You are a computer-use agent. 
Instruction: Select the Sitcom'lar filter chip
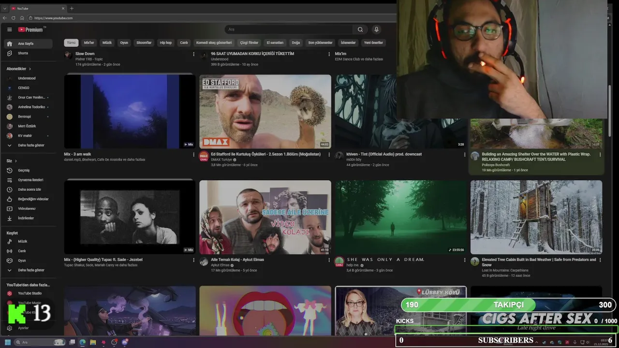coord(144,43)
